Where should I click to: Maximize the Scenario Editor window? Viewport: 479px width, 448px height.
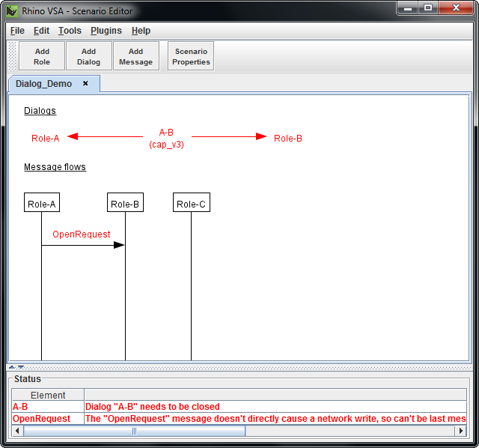[428, 8]
